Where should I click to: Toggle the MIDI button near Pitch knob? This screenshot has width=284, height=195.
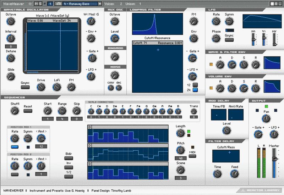[192, 156]
